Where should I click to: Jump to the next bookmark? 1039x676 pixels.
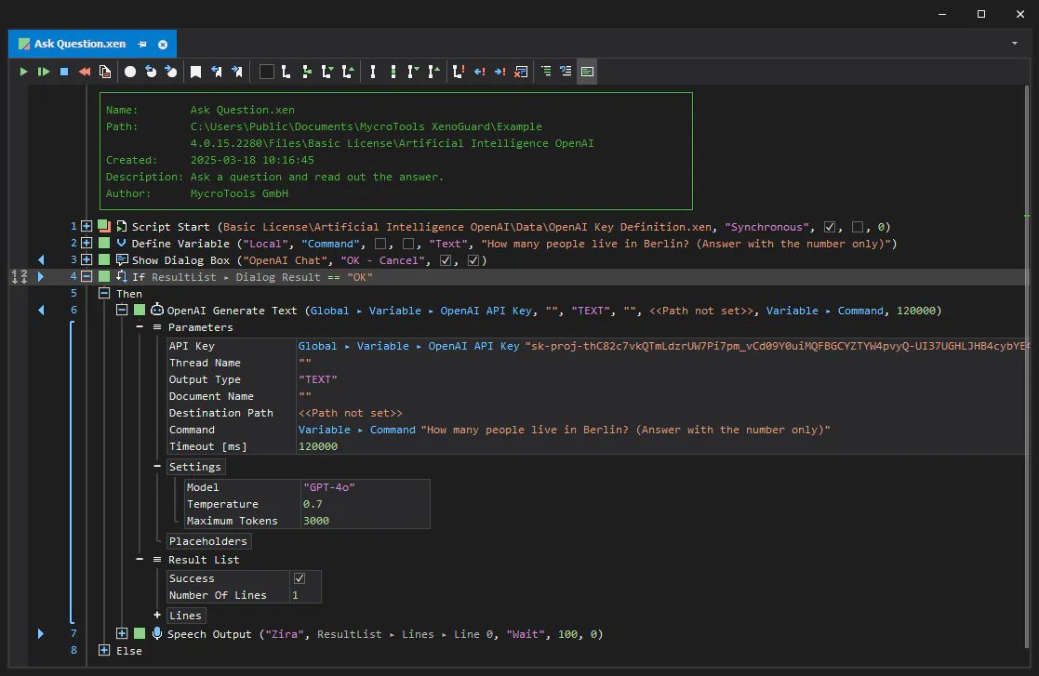coord(236,72)
